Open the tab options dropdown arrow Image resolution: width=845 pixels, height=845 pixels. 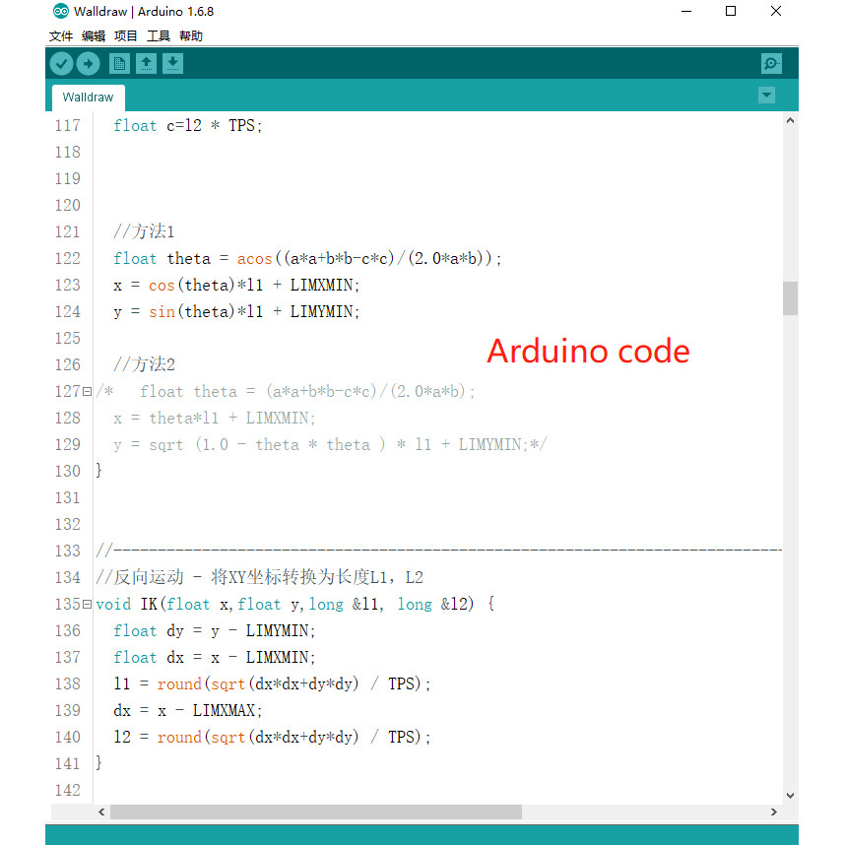pos(766,96)
